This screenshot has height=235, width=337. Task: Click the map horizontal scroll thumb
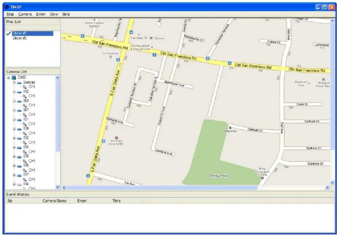(162, 187)
